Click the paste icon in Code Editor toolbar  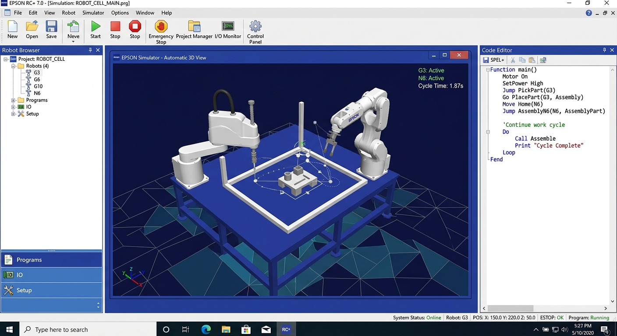point(532,60)
